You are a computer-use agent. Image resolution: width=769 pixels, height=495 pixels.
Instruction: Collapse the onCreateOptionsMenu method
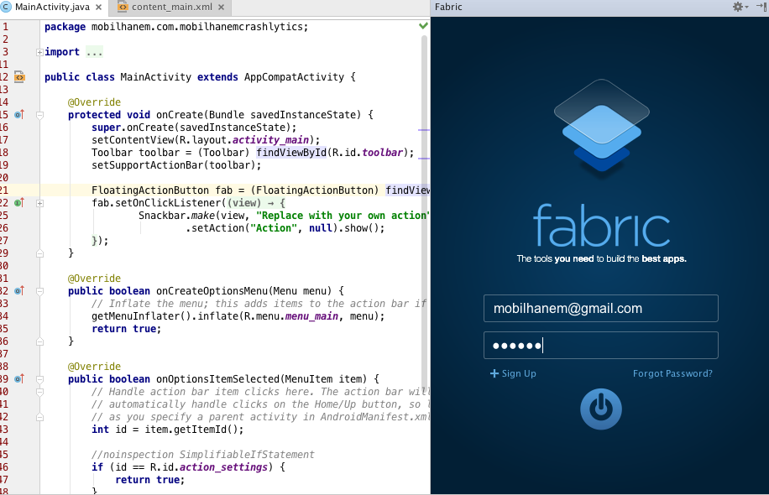(x=39, y=291)
